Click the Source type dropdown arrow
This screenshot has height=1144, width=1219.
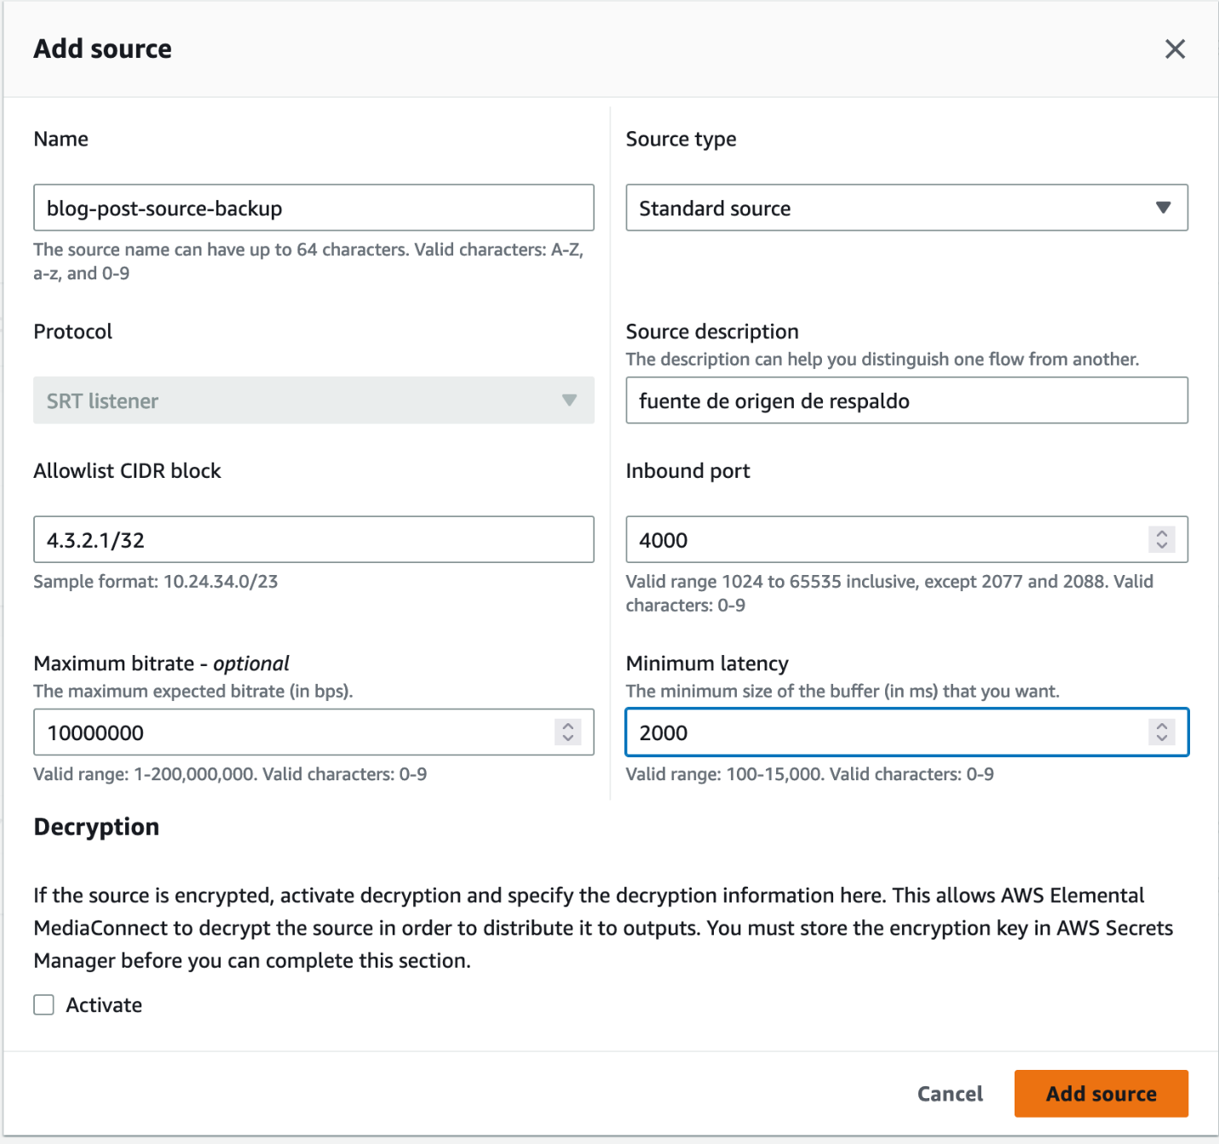tap(1163, 208)
